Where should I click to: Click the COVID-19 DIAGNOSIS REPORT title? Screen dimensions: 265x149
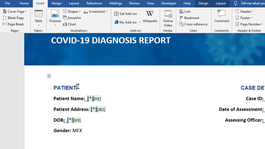click(x=111, y=40)
